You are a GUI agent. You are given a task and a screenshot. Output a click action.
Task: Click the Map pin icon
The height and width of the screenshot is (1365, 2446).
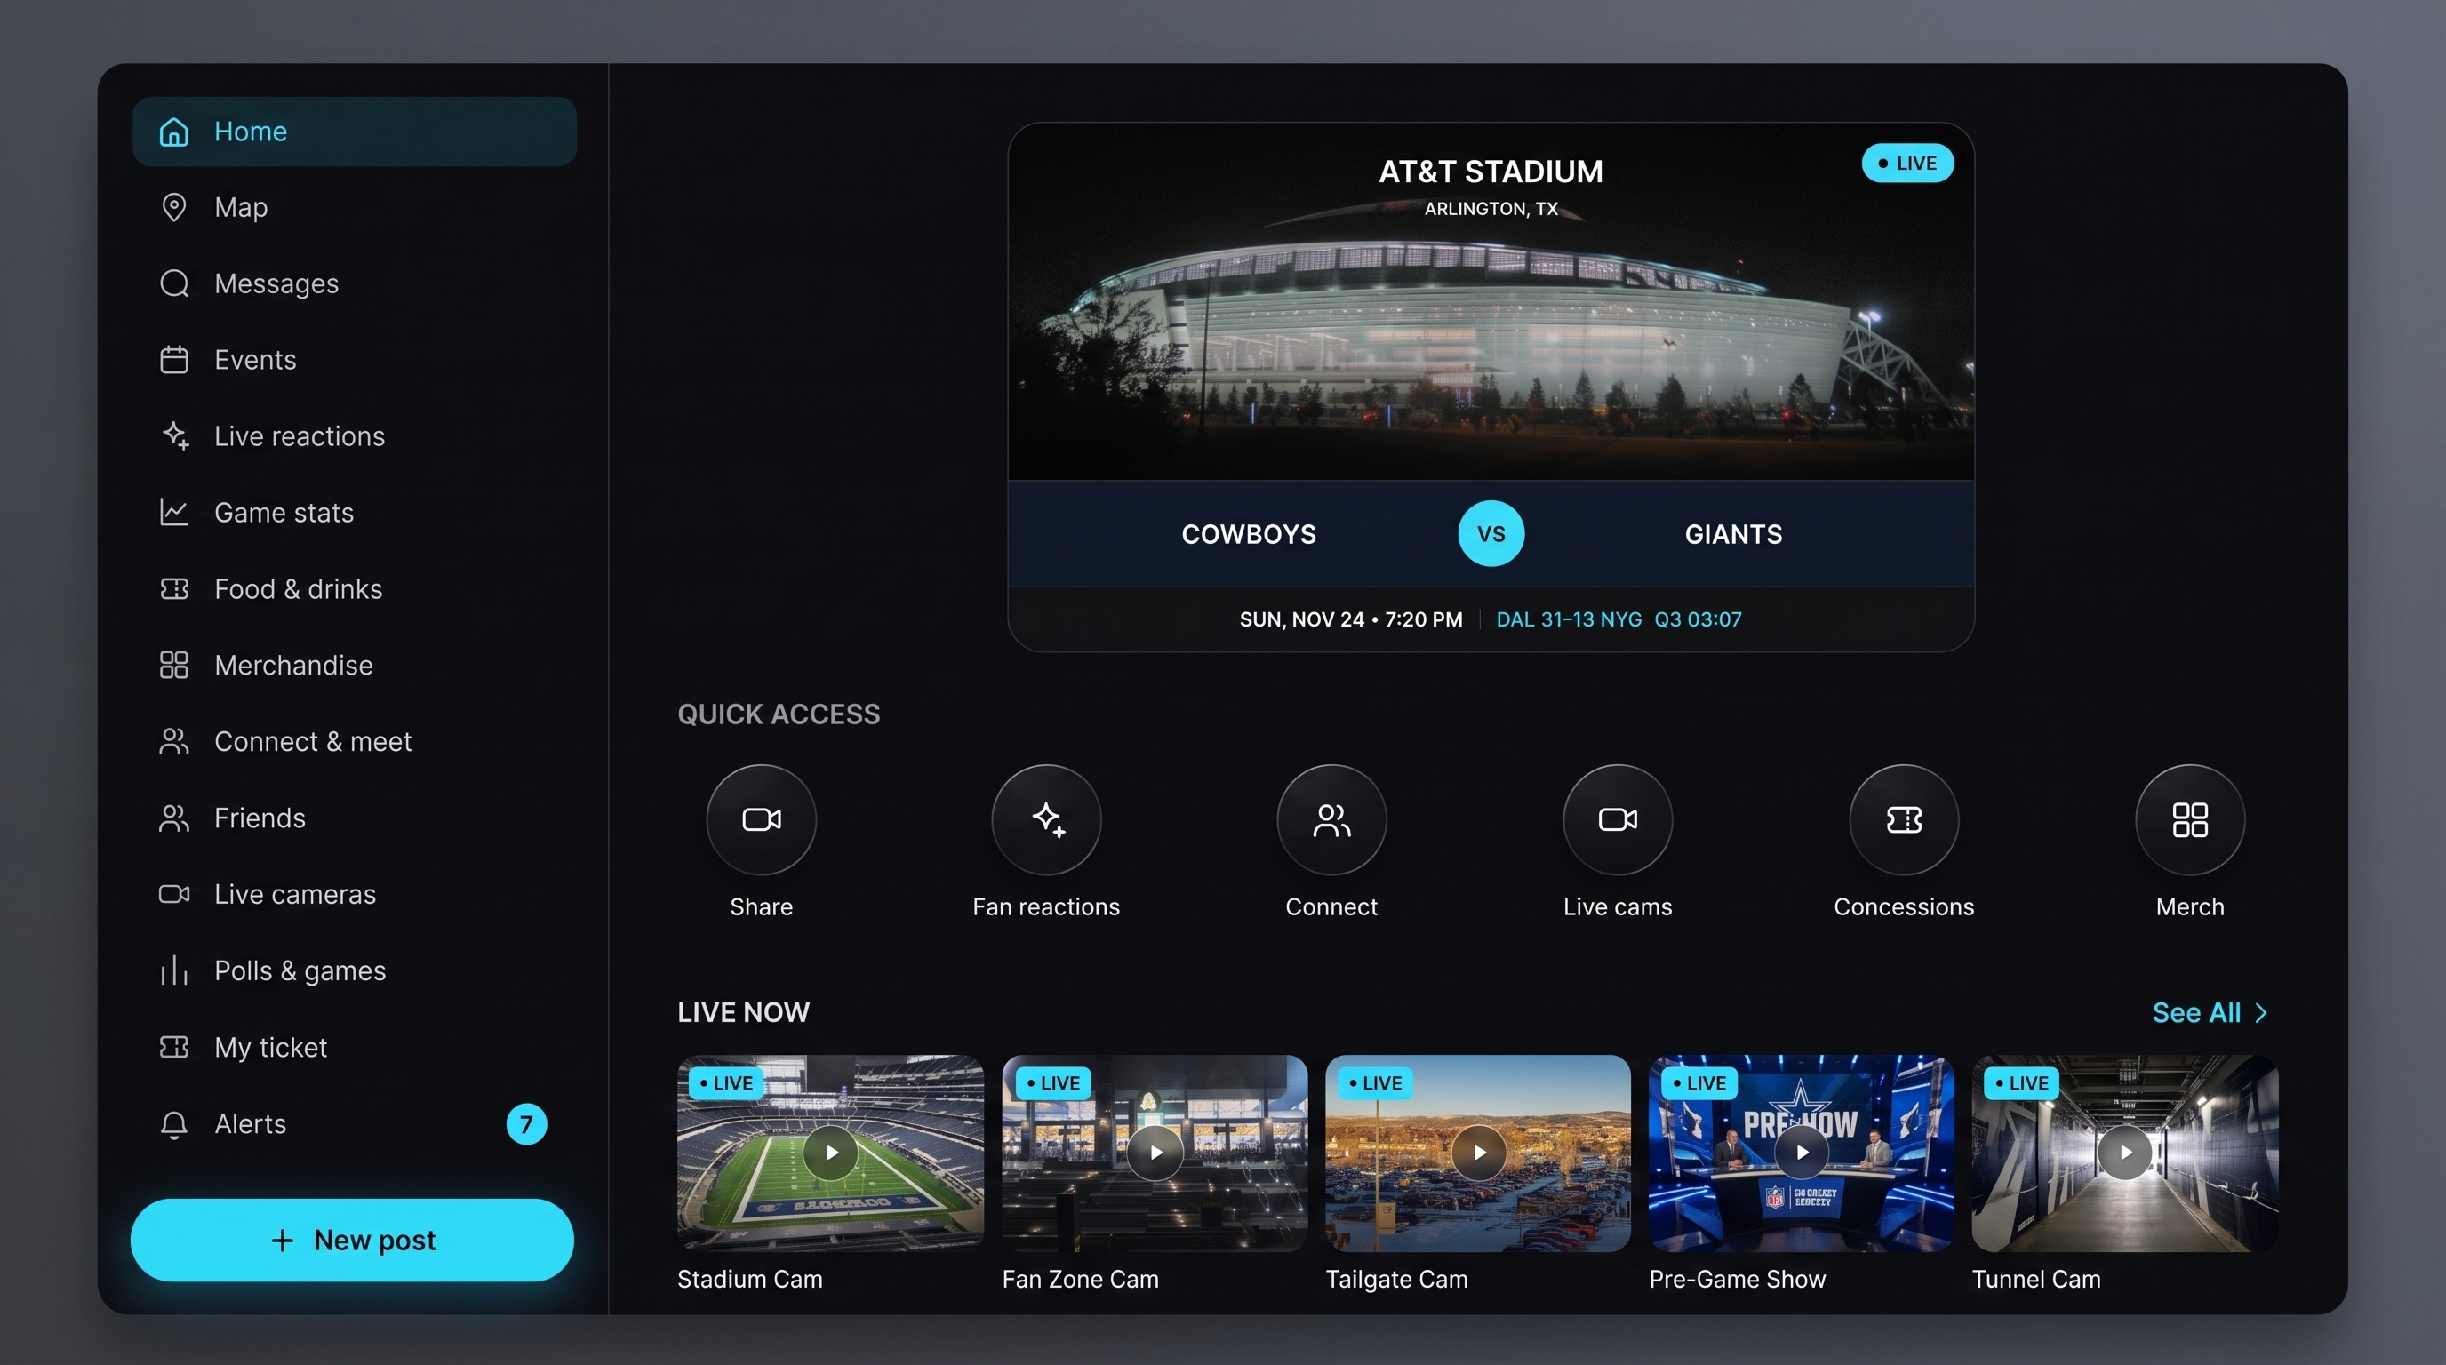click(174, 207)
